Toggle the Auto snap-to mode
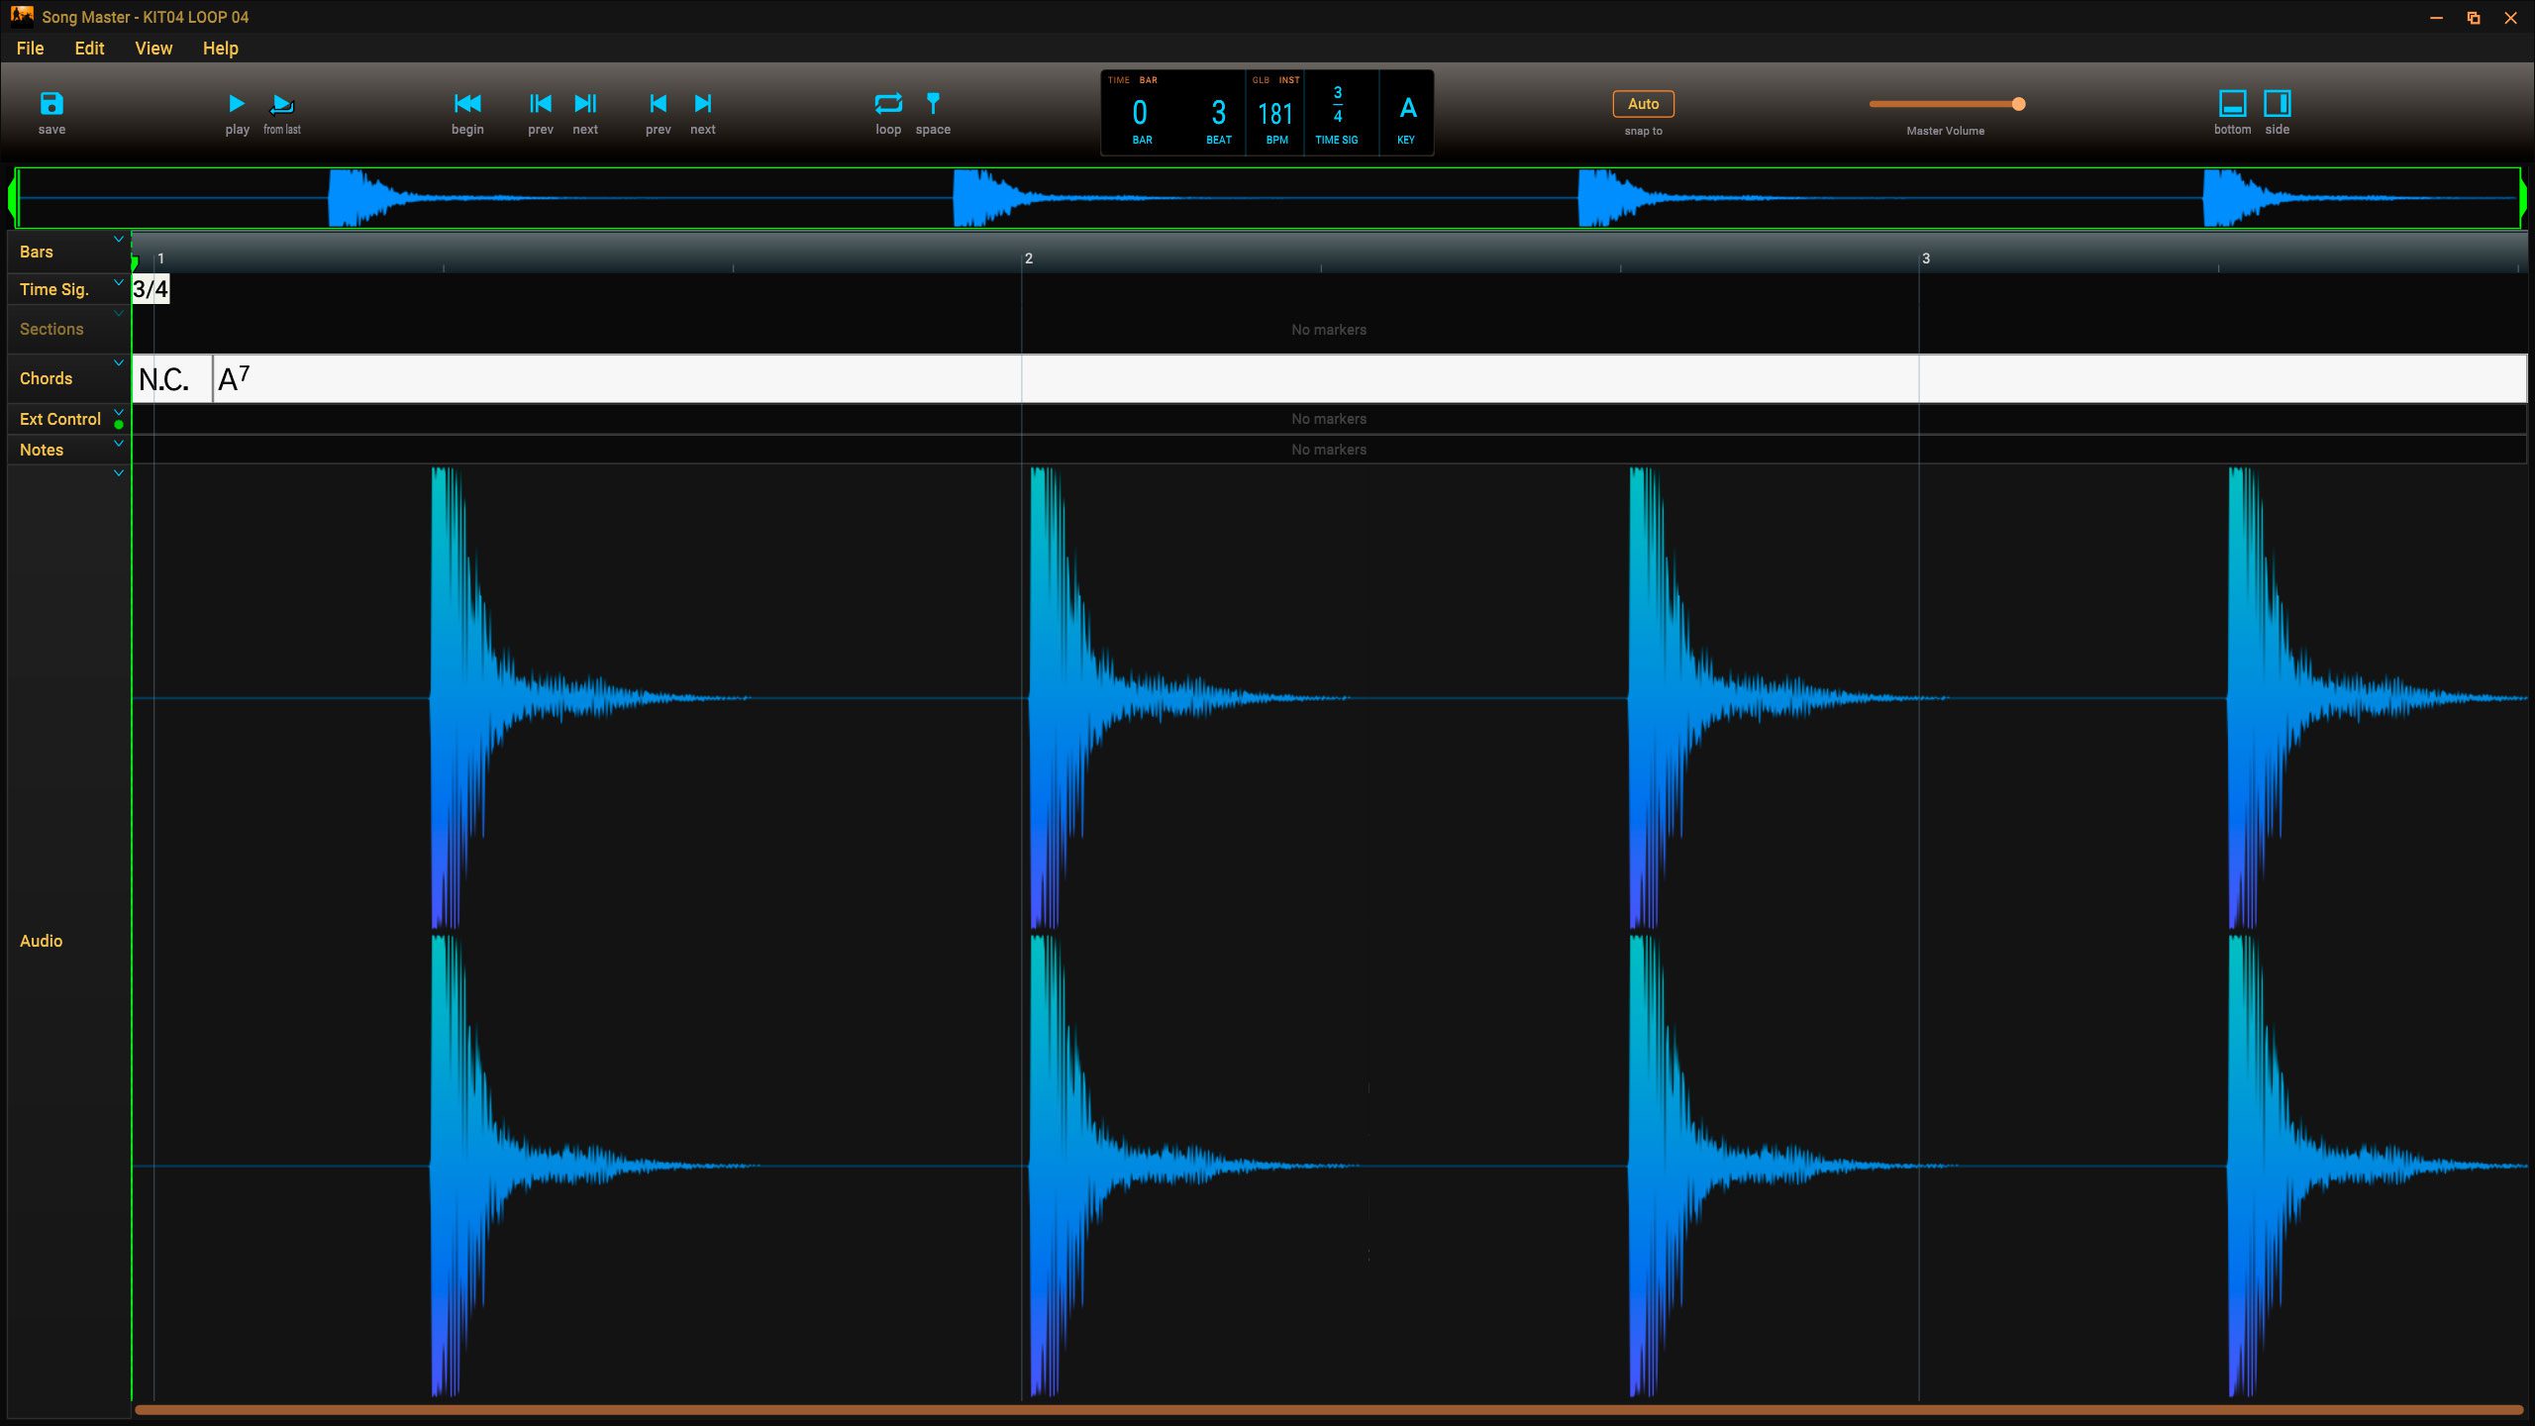This screenshot has width=2535, height=1426. click(x=1642, y=103)
